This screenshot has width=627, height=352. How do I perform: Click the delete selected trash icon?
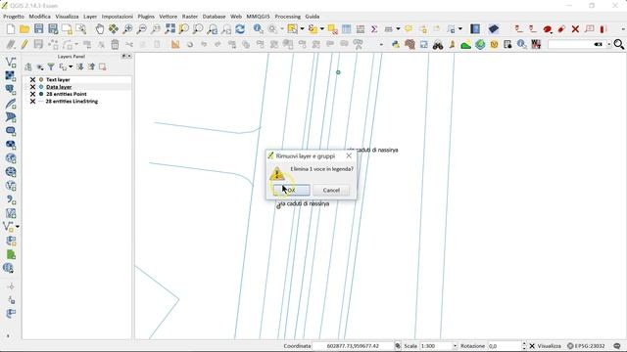click(x=115, y=44)
